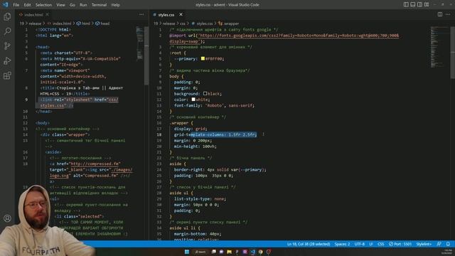The height and width of the screenshot is (256, 455).
Task: Open the Run and Debug view
Action: tap(7, 60)
